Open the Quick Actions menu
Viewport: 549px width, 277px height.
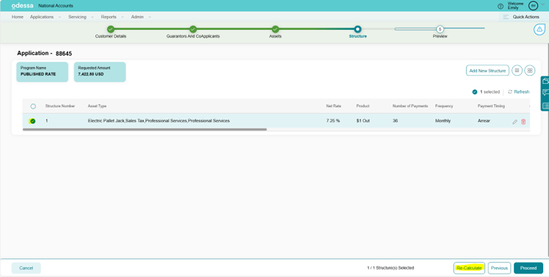point(521,17)
